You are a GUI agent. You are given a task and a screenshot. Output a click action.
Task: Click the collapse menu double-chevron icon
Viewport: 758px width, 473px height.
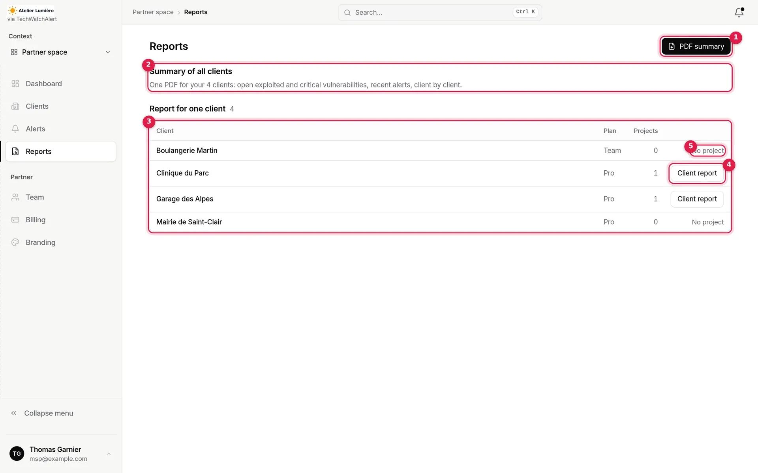(x=14, y=413)
